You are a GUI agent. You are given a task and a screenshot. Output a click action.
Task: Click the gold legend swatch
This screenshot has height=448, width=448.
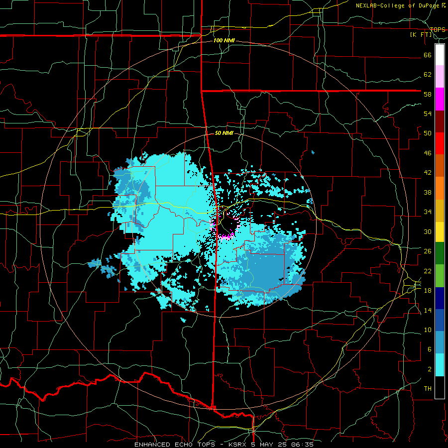[440, 210]
